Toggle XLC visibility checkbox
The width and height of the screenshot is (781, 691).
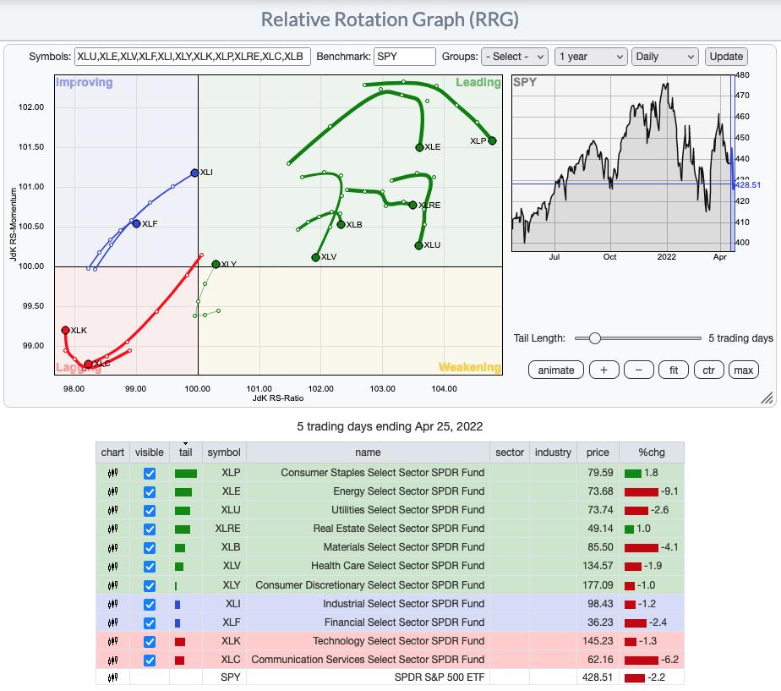tap(150, 660)
